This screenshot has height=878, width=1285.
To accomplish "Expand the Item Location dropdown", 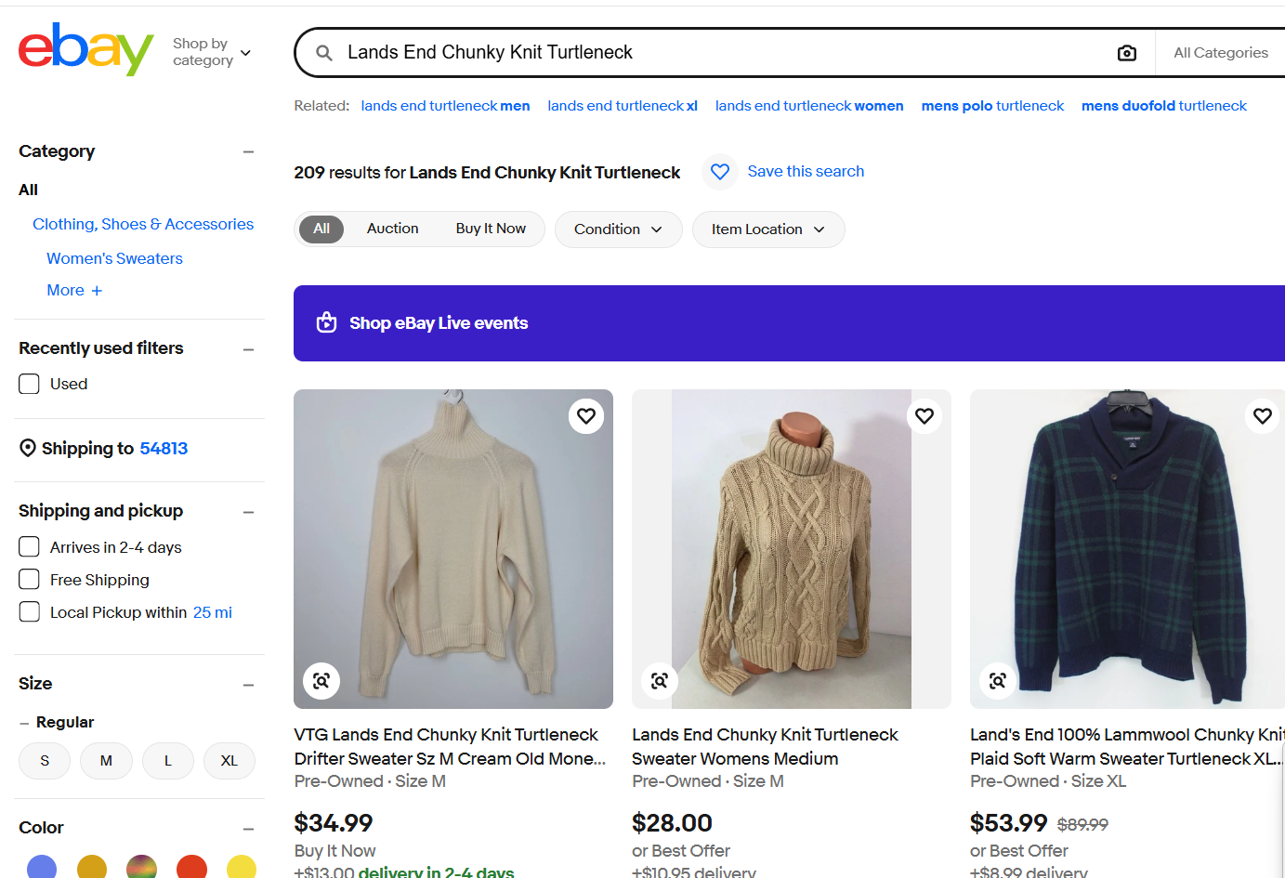I will [767, 229].
